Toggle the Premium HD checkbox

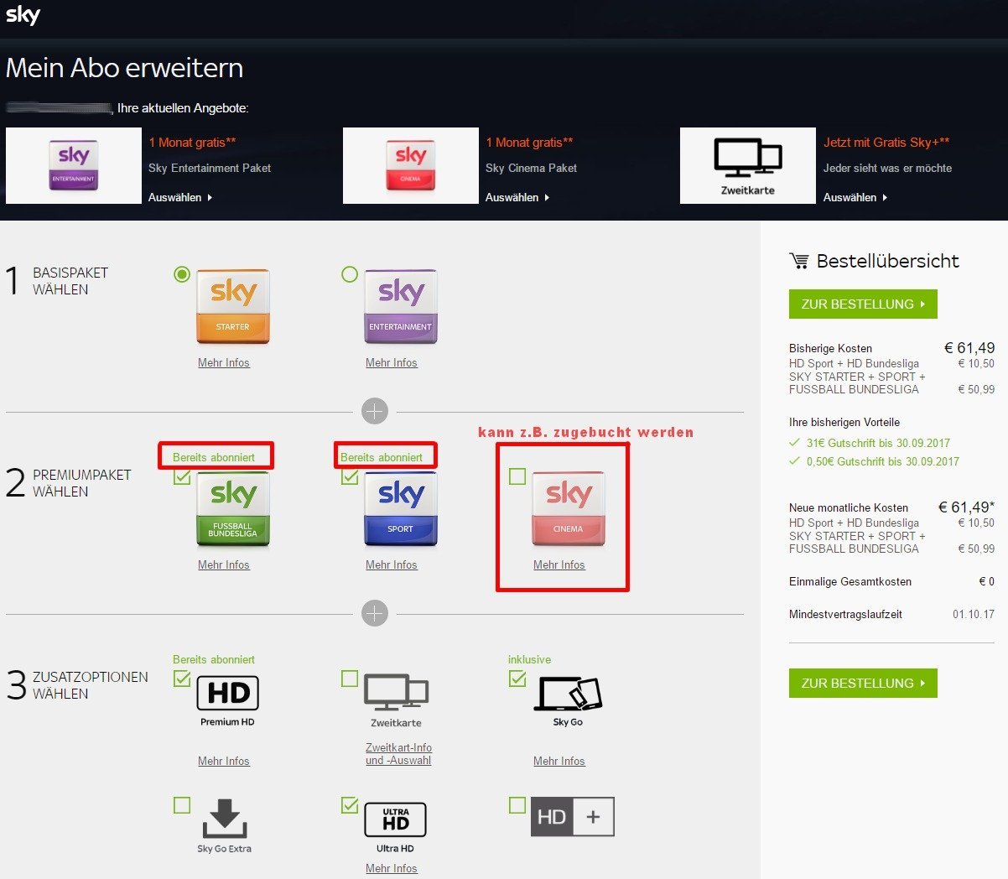pyautogui.click(x=182, y=679)
